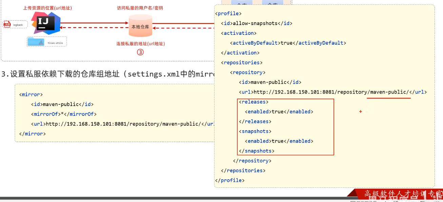Click the allow-snapshots id line
Viewport: 443px width, 202px height.
click(x=256, y=23)
